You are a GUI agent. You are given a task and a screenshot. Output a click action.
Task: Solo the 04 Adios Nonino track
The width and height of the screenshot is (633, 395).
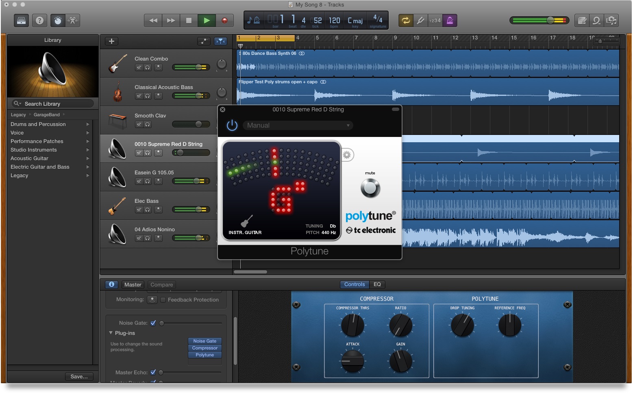(x=147, y=238)
